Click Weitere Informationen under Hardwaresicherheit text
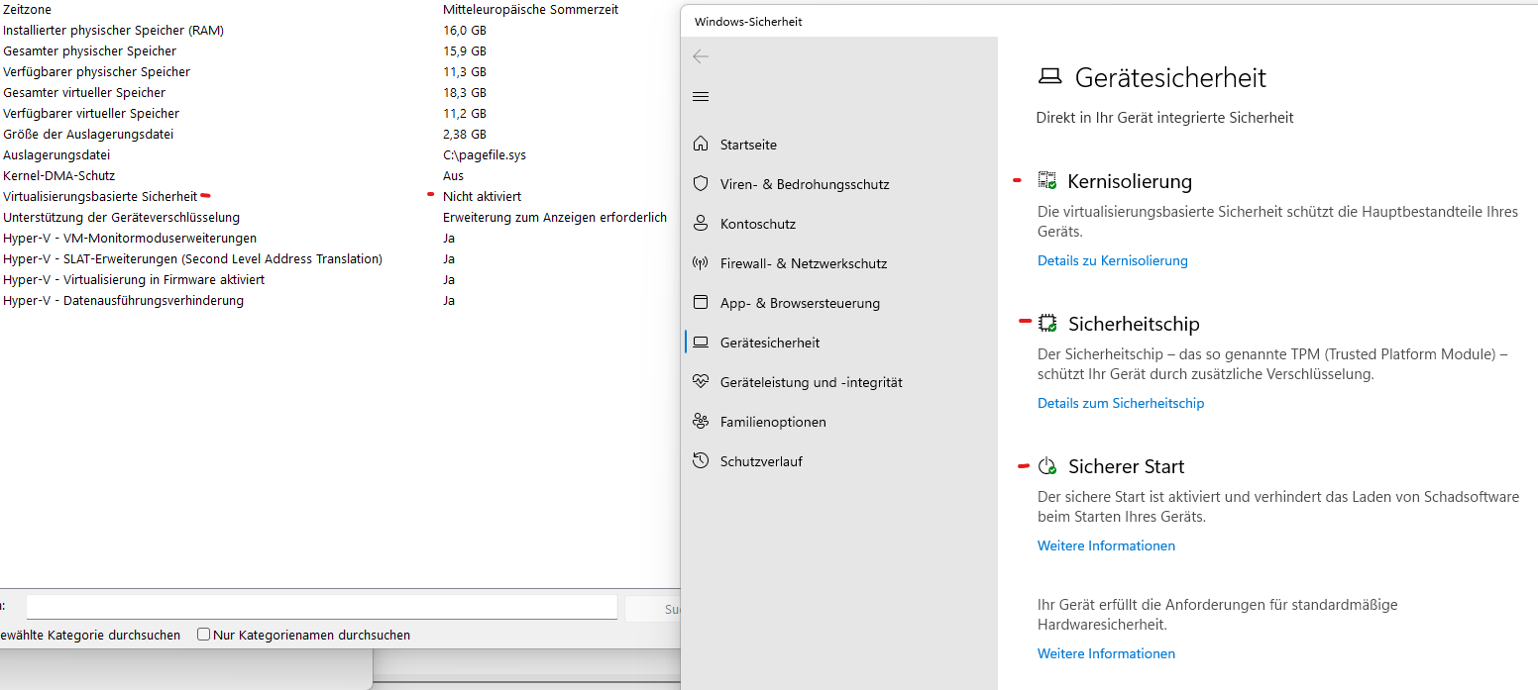 point(1106,654)
